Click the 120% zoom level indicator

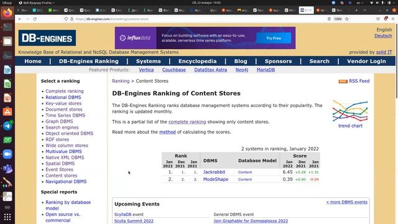[x=338, y=19]
